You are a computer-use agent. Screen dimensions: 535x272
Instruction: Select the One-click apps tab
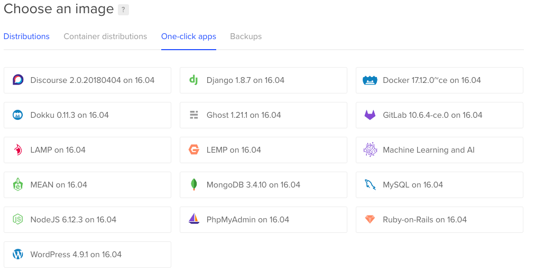(x=189, y=36)
